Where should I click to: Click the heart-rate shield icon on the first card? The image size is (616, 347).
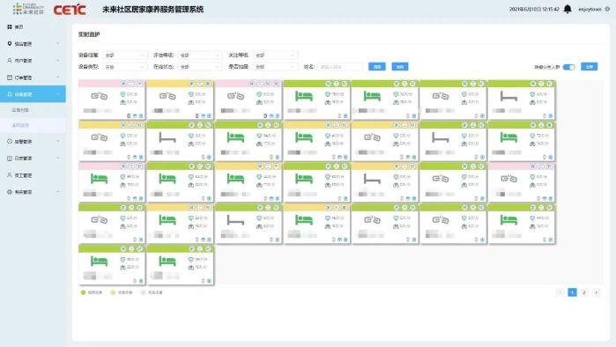pyautogui.click(x=122, y=94)
